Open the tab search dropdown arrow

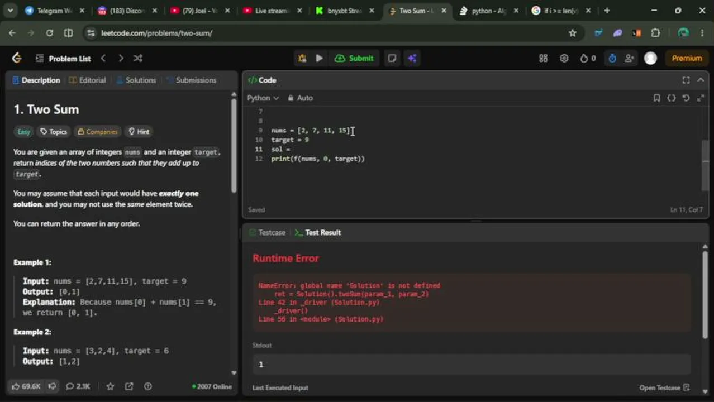[x=9, y=11]
